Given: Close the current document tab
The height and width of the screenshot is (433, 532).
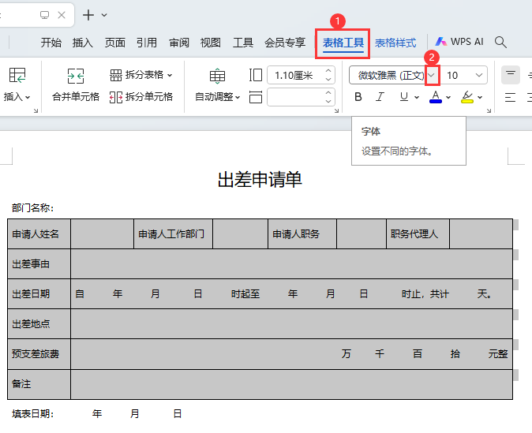Looking at the screenshot, I should point(62,15).
